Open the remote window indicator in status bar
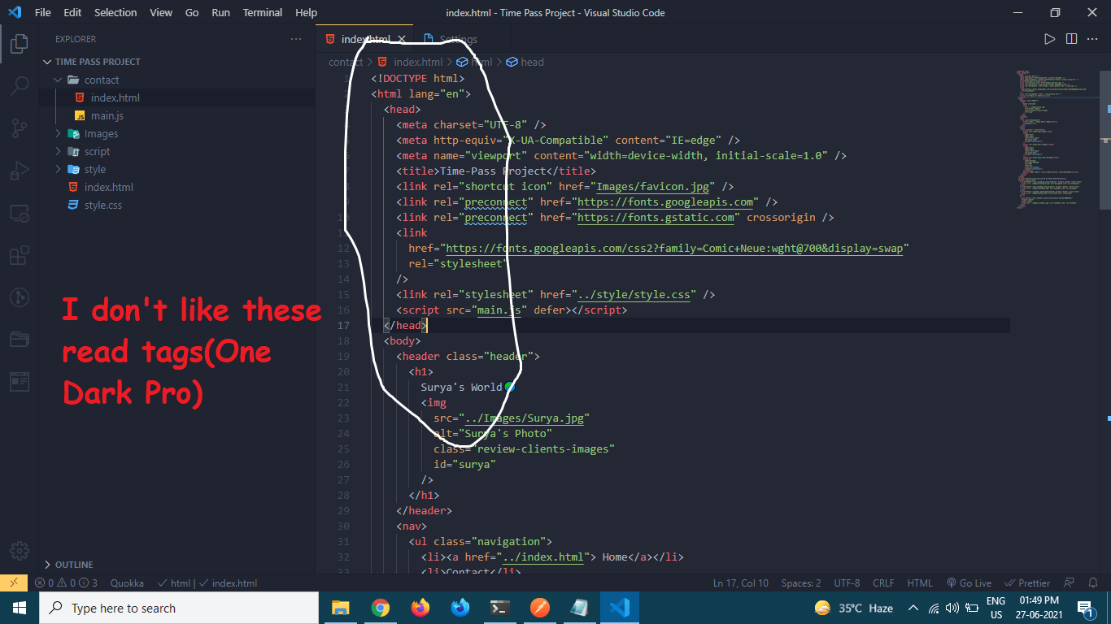 [14, 583]
